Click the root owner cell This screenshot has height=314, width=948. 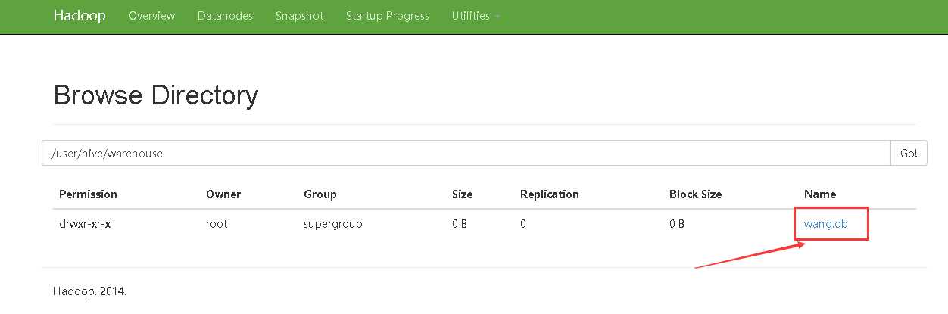(217, 224)
